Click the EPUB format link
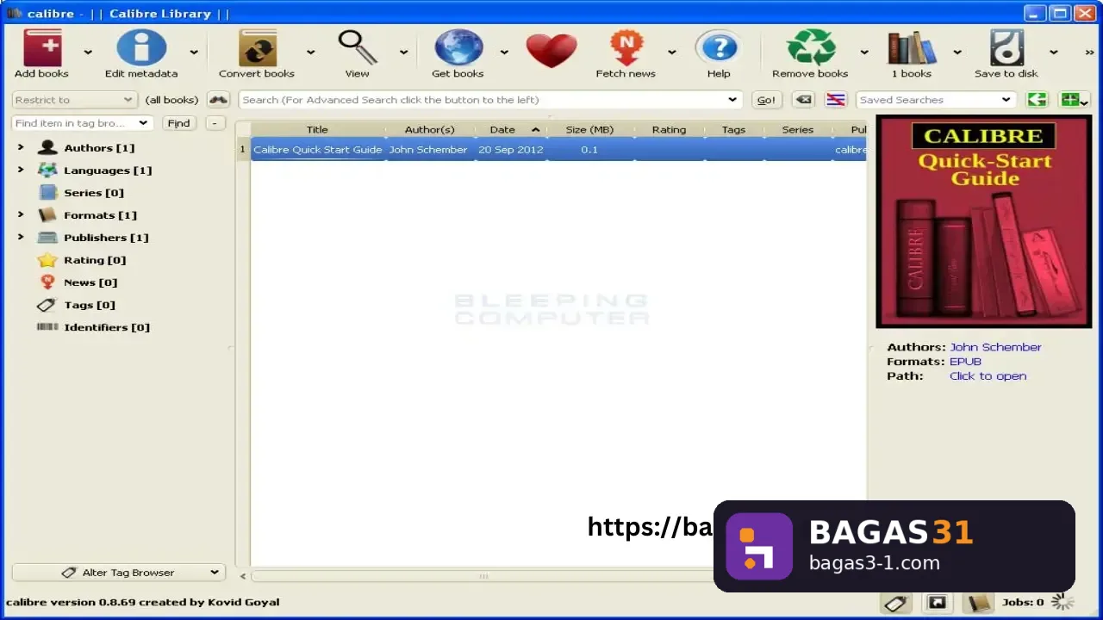Screen dimensions: 1103x620 point(965,362)
